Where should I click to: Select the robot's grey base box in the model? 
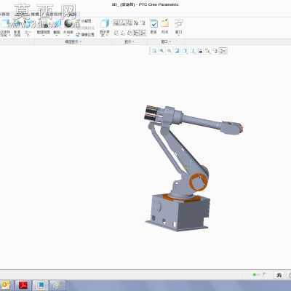pyautogui.click(x=178, y=212)
